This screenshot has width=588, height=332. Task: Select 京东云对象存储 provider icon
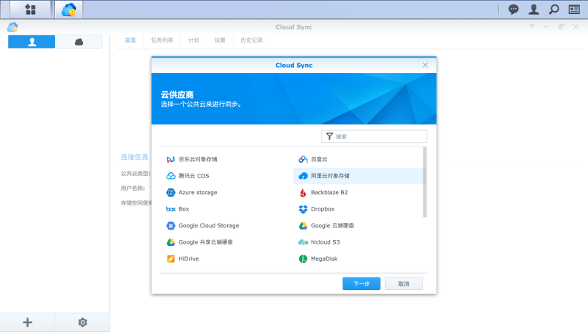click(x=171, y=159)
